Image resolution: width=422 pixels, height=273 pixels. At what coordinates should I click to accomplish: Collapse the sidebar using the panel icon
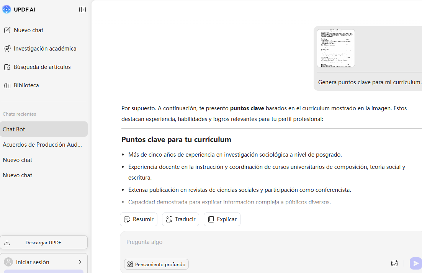[x=82, y=9]
